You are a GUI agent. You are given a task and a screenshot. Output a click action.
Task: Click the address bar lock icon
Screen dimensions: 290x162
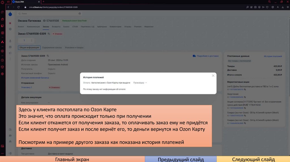click(x=25, y=7)
